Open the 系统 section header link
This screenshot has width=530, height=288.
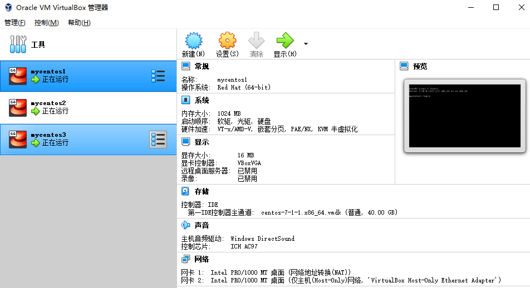click(202, 100)
